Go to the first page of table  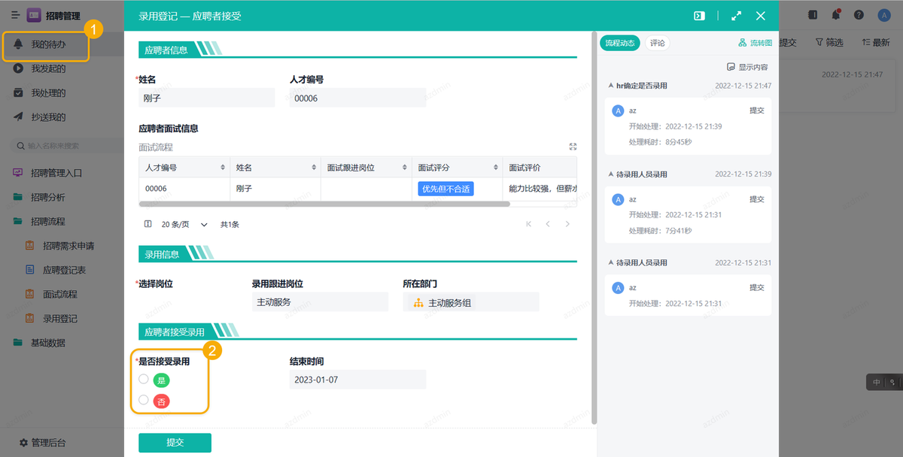[529, 224]
